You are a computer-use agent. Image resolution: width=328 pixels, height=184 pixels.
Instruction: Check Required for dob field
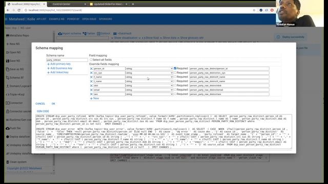pyautogui.click(x=175, y=85)
